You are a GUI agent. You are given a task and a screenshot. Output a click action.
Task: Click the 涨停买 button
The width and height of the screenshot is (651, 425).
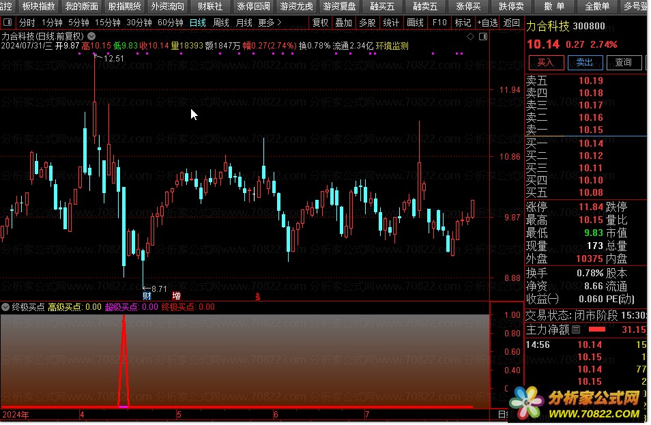point(468,6)
